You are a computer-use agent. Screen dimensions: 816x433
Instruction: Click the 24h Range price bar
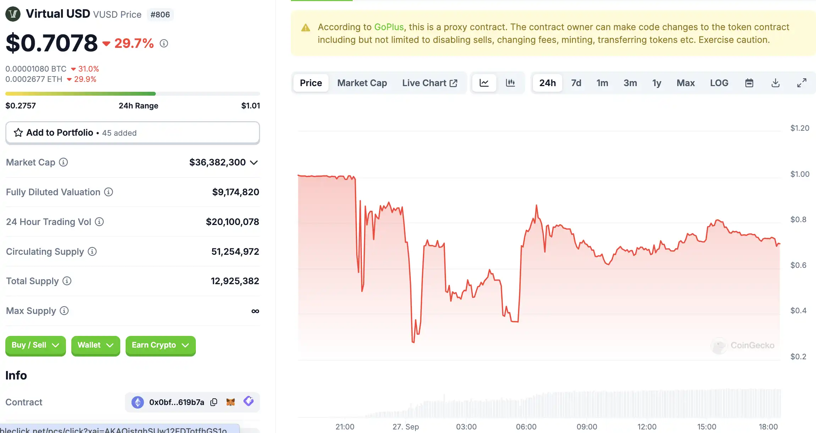pyautogui.click(x=132, y=94)
